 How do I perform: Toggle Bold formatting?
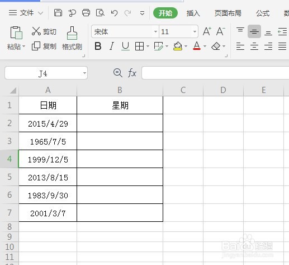[x=98, y=46]
